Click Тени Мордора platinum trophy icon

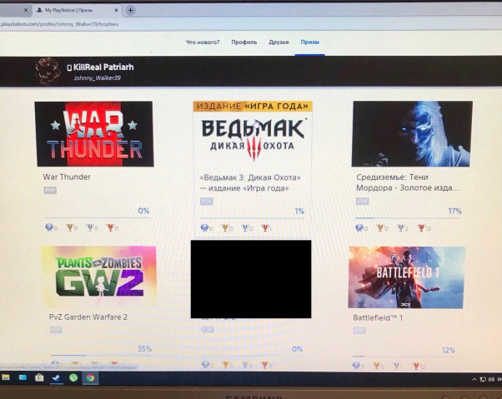(359, 227)
